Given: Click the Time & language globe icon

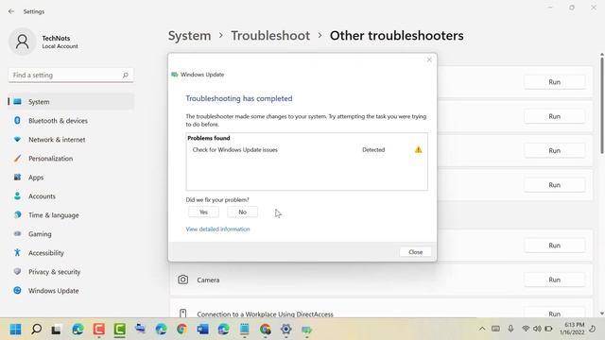Looking at the screenshot, I should pos(17,214).
